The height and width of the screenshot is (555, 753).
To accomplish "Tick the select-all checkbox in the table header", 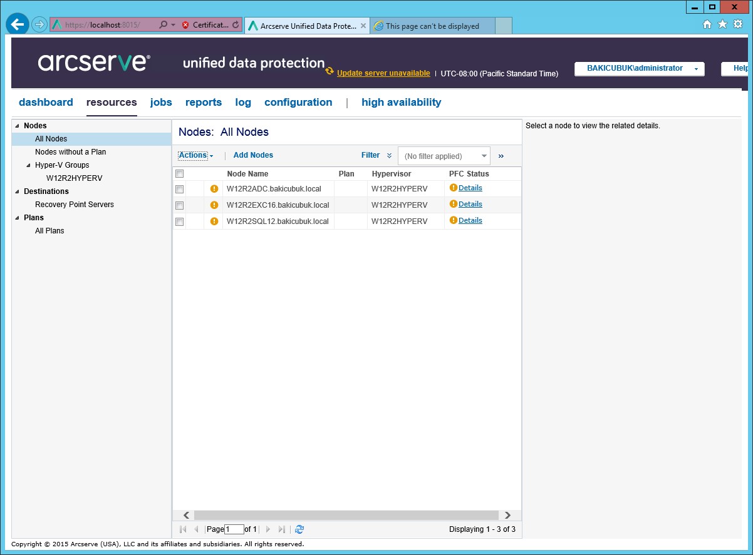I will (x=180, y=174).
